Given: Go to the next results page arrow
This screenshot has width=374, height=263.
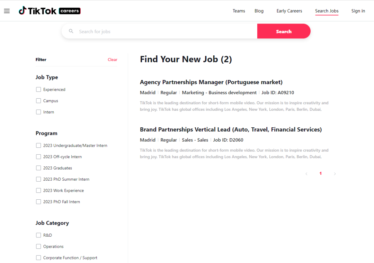Looking at the screenshot, I should point(335,174).
